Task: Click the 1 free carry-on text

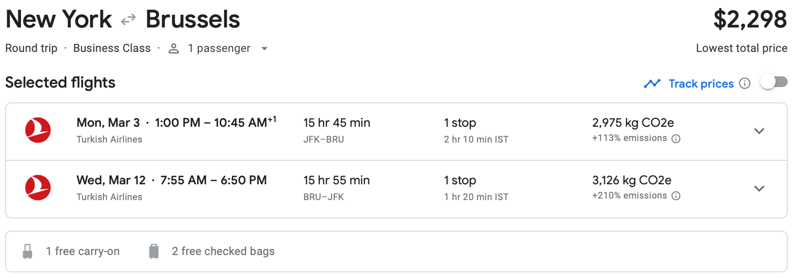Action: [83, 252]
